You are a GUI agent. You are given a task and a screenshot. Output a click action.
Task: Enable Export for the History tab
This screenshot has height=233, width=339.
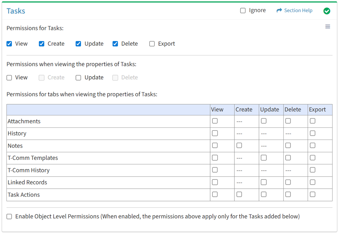point(313,133)
